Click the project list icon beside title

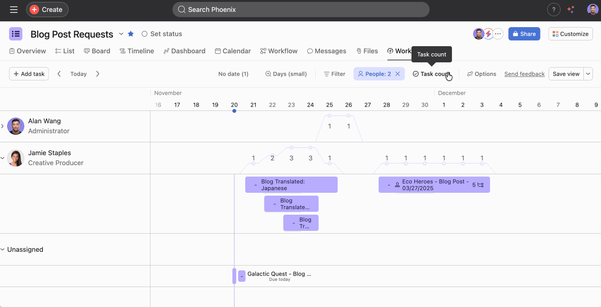click(x=16, y=34)
